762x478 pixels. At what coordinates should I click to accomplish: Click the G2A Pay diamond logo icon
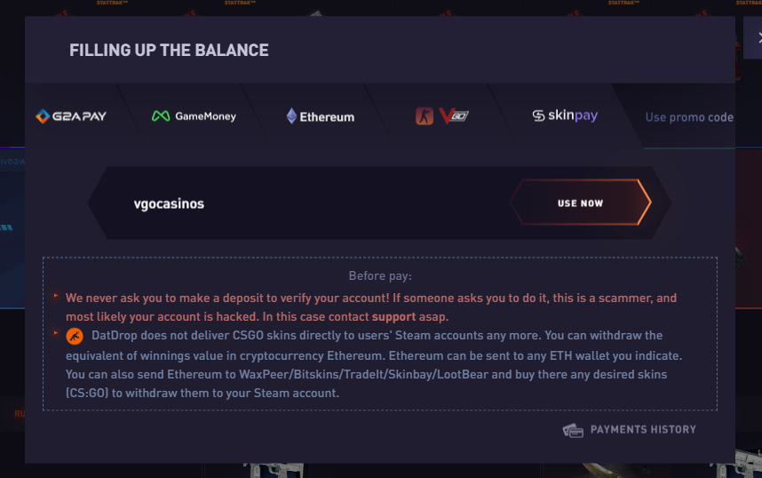tap(43, 116)
